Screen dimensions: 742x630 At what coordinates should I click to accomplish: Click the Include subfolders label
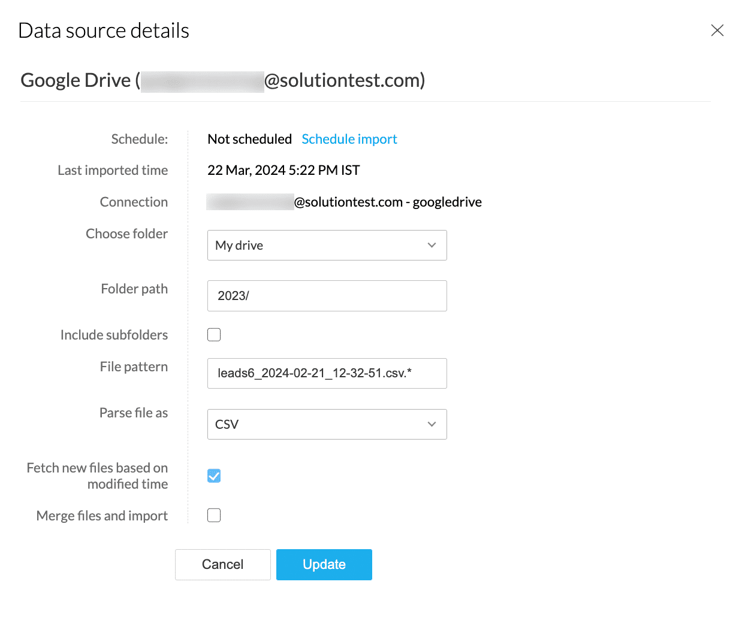(114, 335)
